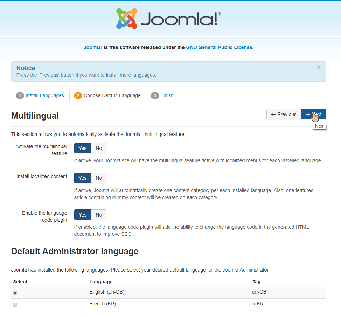Open the Joomla! link in license text
Screen dimensions: 341x316
pyautogui.click(x=93, y=47)
